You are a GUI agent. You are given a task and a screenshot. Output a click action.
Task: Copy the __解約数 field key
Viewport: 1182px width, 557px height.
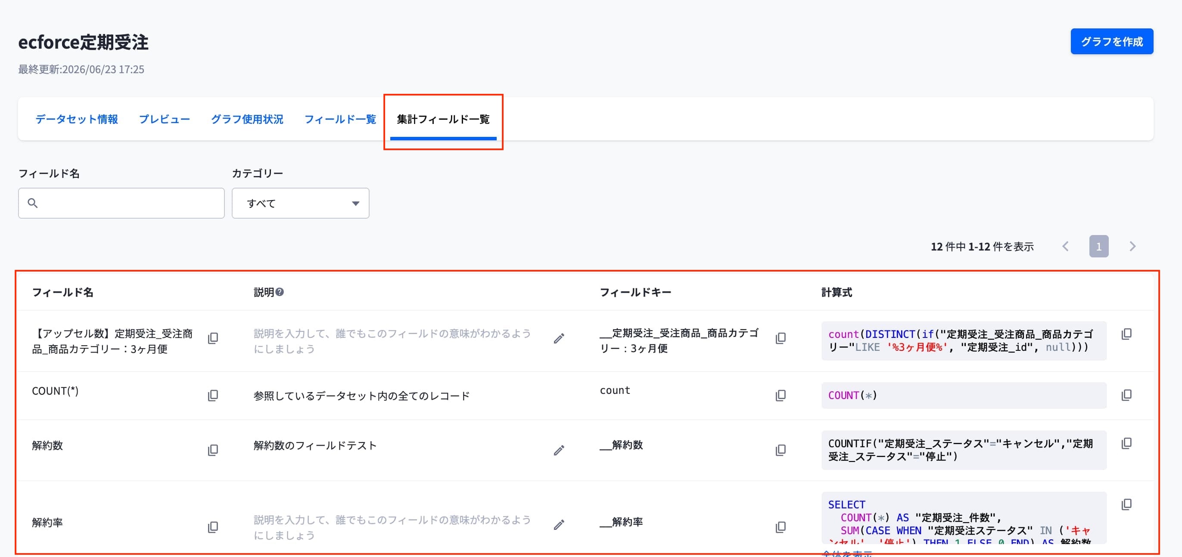(x=781, y=450)
